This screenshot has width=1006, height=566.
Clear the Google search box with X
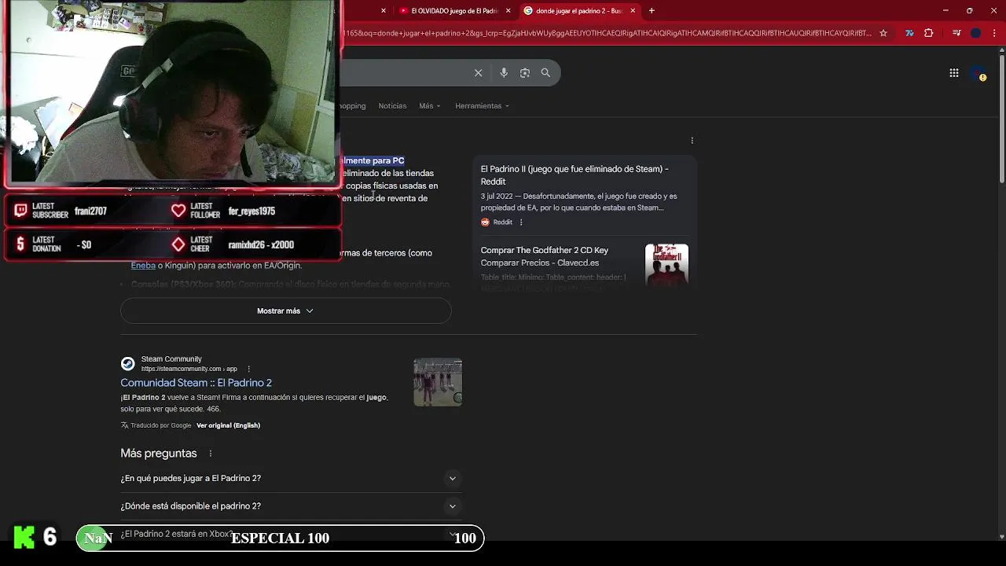click(478, 73)
